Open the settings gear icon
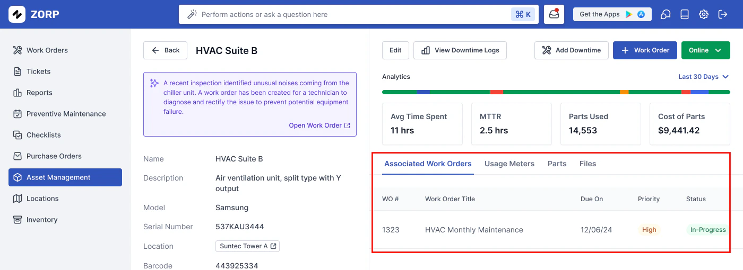The image size is (743, 270). tap(704, 14)
